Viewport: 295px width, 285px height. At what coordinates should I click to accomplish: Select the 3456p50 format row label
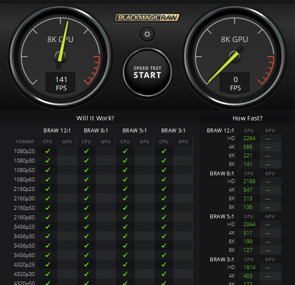[x=24, y=246]
